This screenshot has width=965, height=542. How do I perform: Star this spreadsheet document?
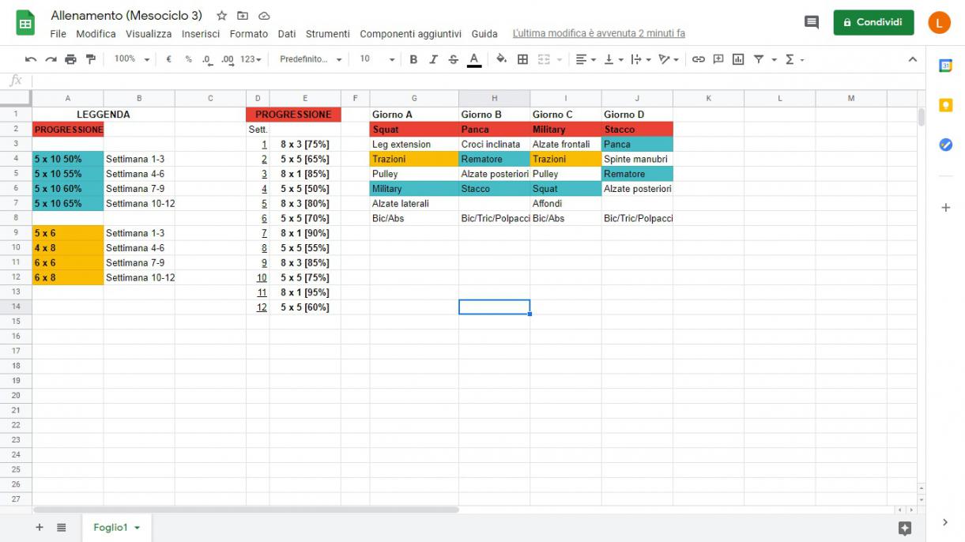click(222, 16)
